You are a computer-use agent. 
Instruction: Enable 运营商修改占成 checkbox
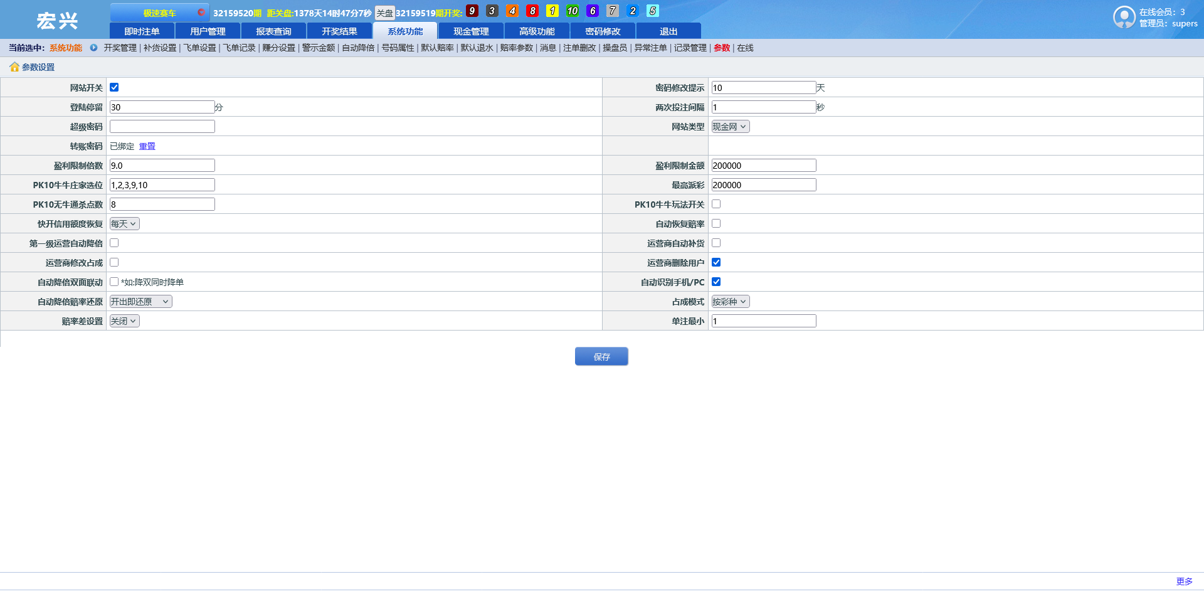[114, 262]
